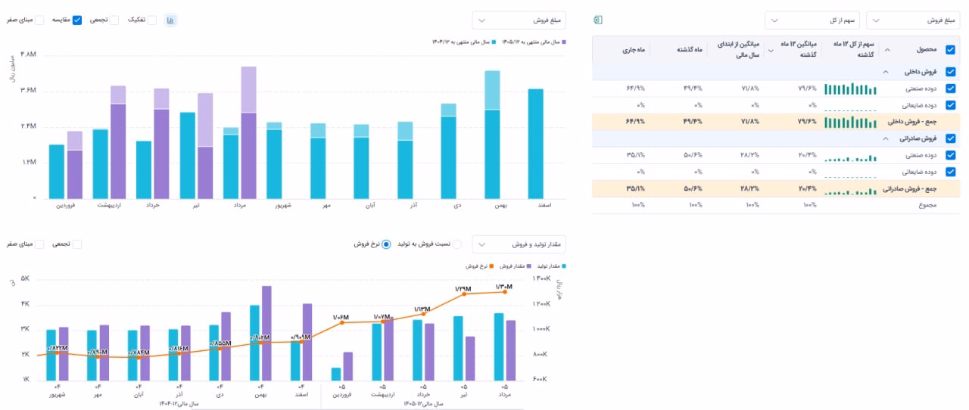Click the blue تیر bar in the sales chart
This screenshot has height=410, width=969.
point(187,156)
